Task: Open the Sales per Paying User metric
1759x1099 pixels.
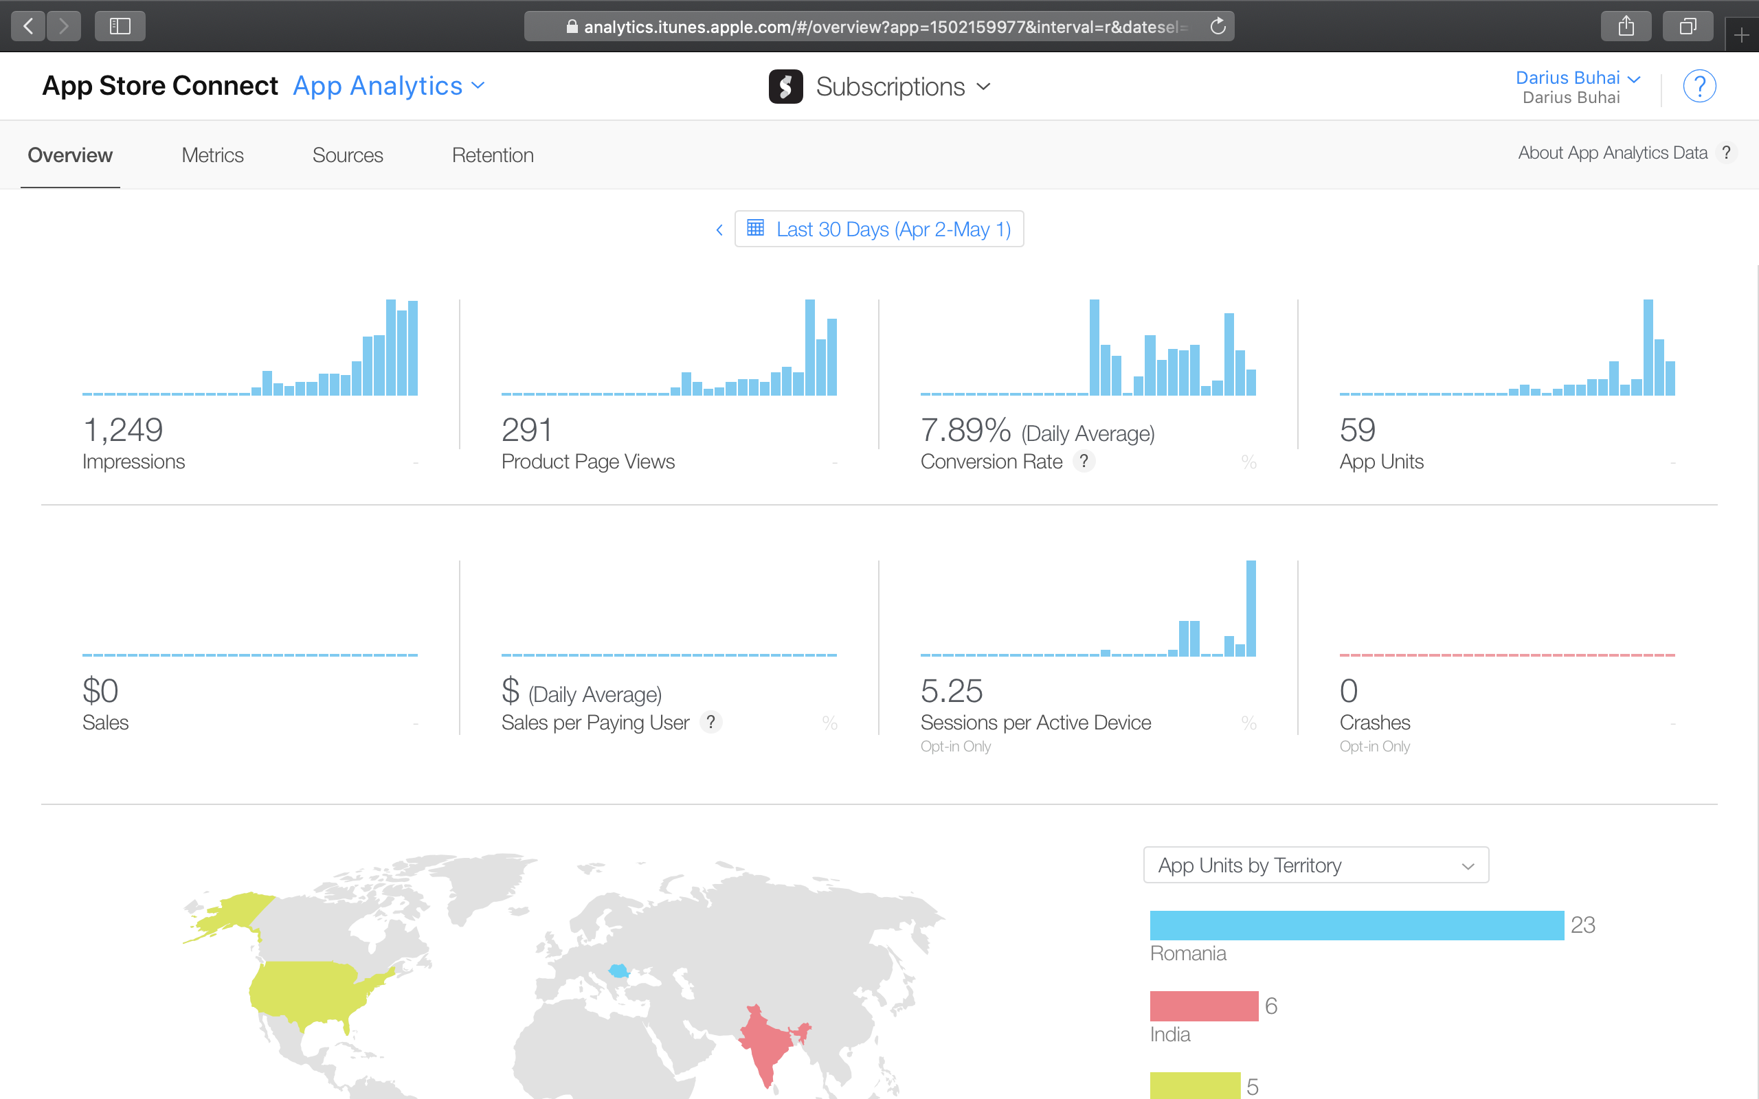Action: tap(595, 723)
